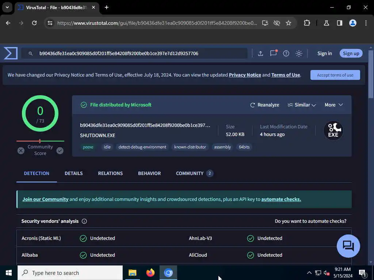The image size is (374, 280).
Task: Click the Acronis (Static ML) vendor row
Action: pyautogui.click(x=100, y=238)
